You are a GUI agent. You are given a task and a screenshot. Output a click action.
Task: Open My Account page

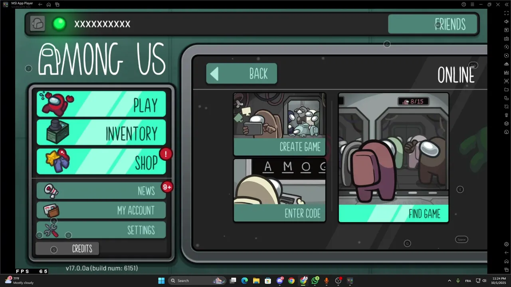point(101,210)
